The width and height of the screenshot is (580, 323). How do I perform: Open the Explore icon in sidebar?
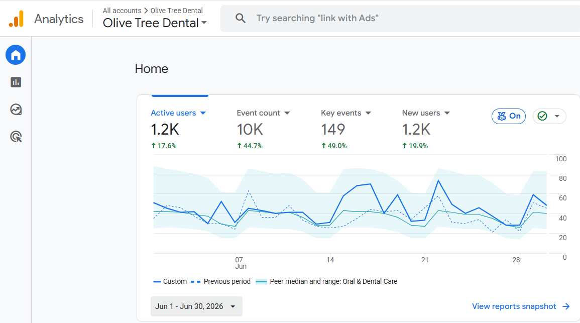pos(16,110)
